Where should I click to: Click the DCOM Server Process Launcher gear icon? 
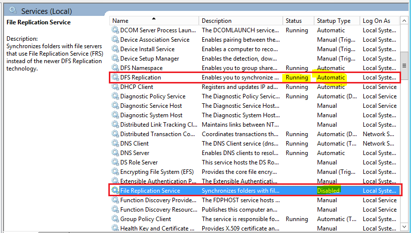(115, 30)
